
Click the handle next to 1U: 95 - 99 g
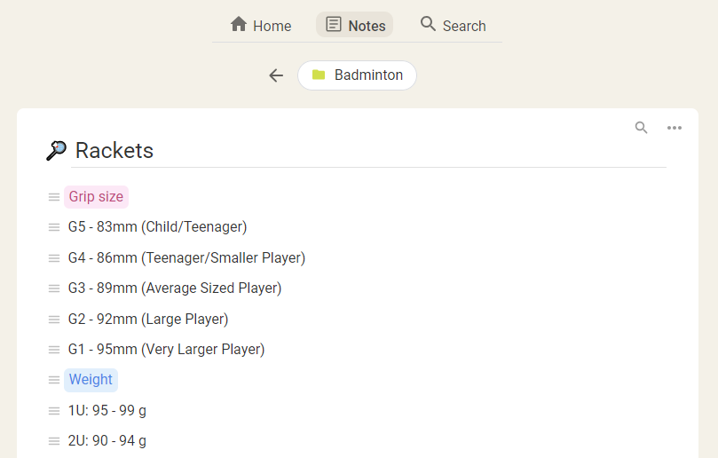[x=54, y=411]
